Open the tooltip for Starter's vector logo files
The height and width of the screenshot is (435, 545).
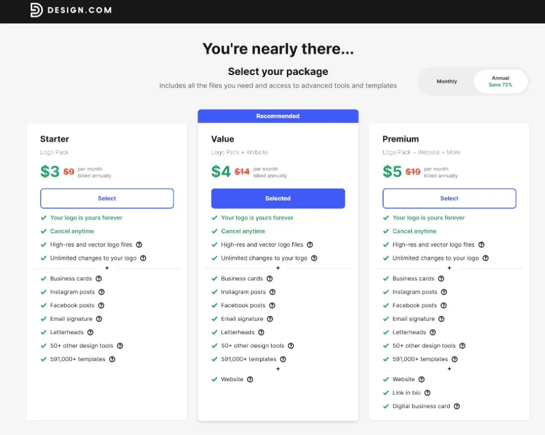[139, 245]
